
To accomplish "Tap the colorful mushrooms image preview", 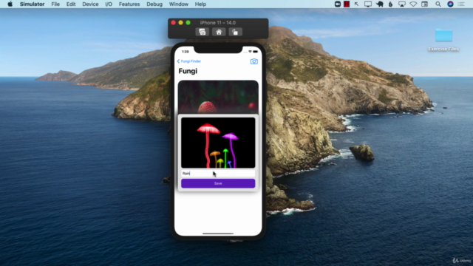I will coord(218,143).
